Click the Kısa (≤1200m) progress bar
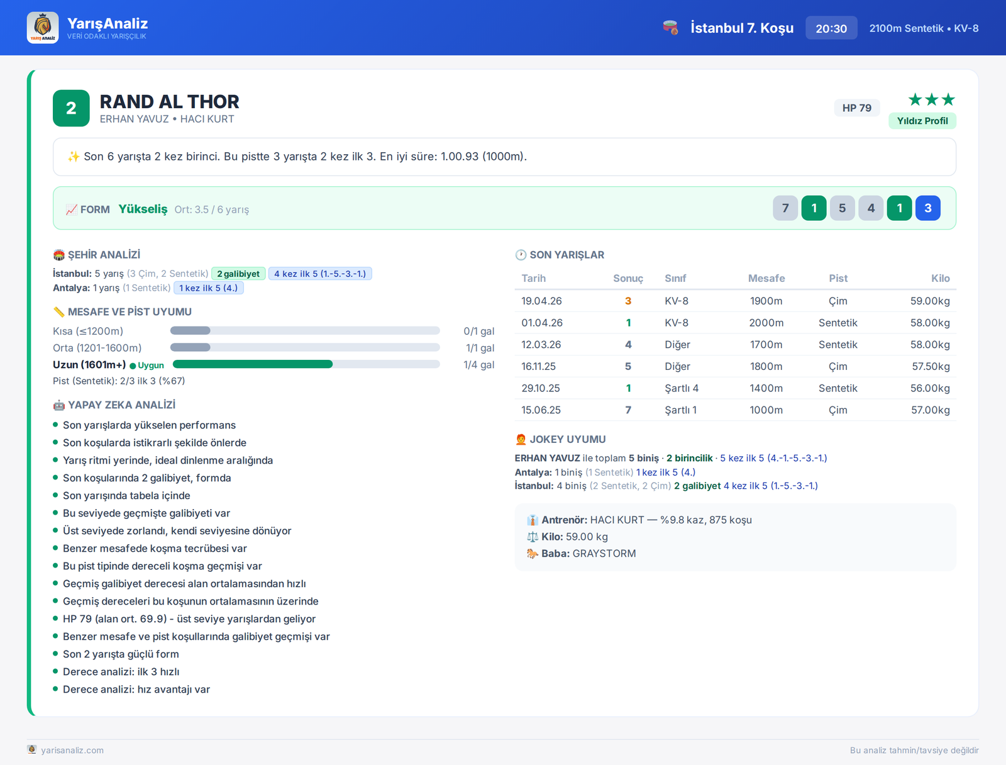The image size is (1006, 765). 305,331
